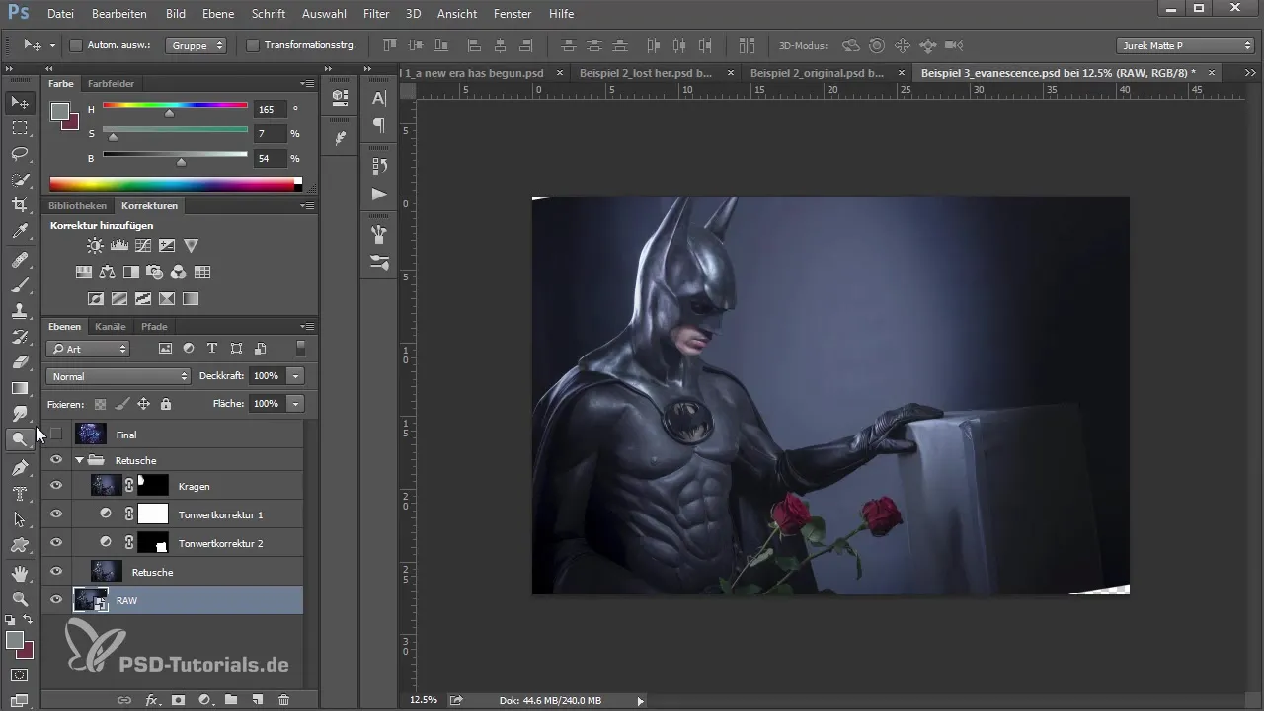The height and width of the screenshot is (711, 1264).
Task: Create a new layer
Action: coord(258,700)
